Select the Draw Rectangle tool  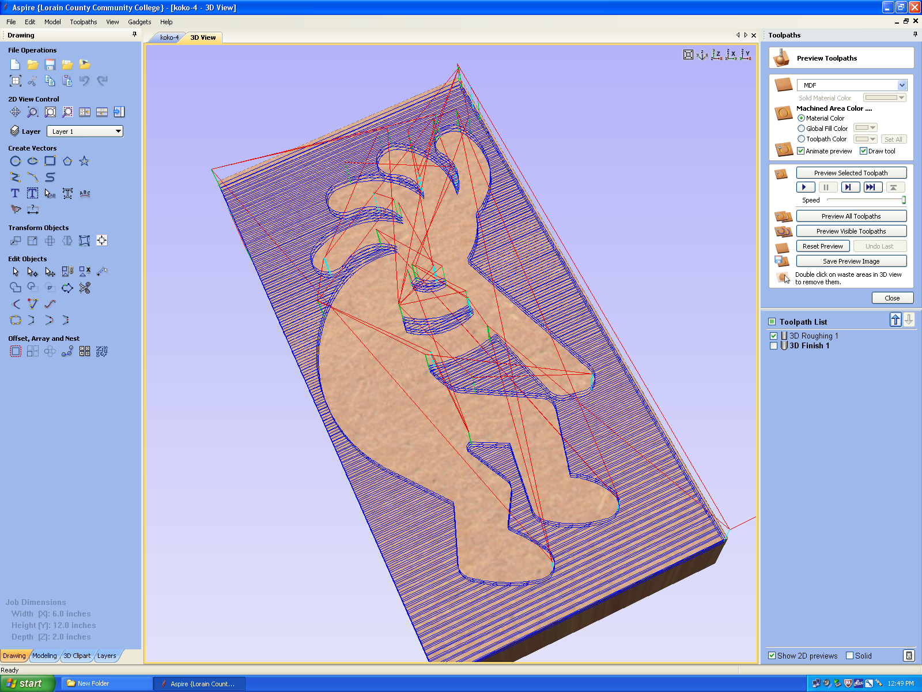50,161
